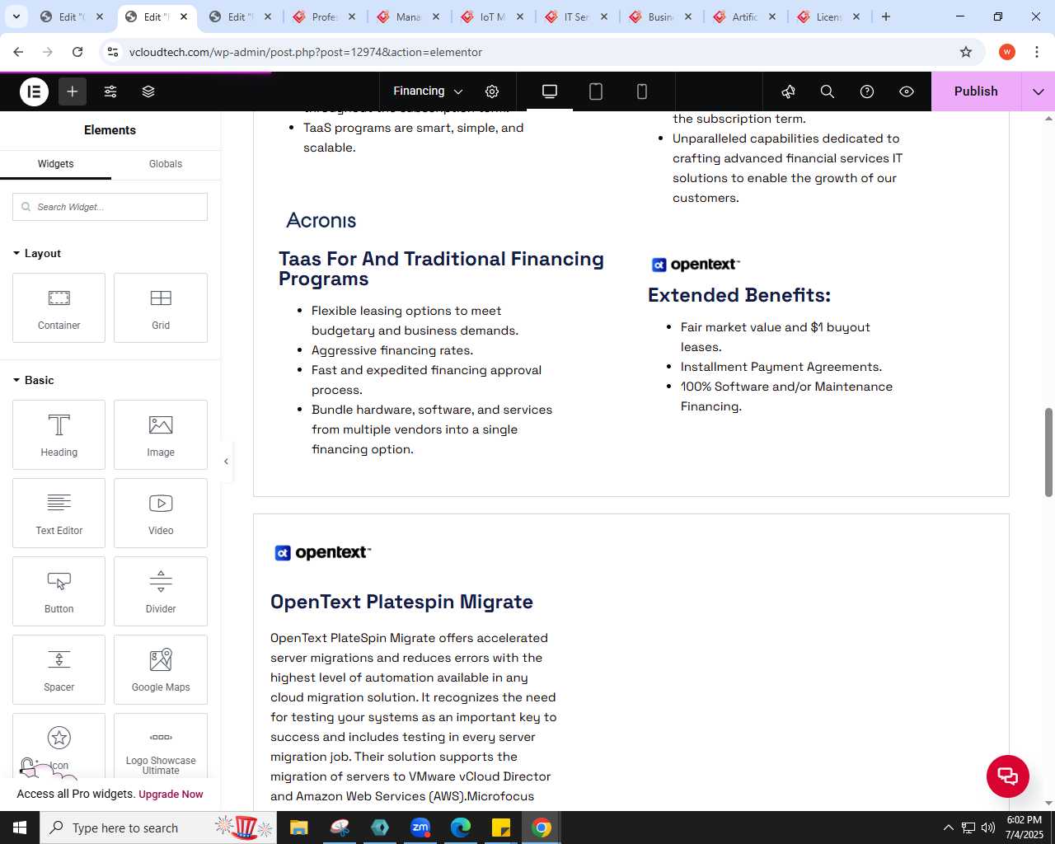Open the Finder search icon
This screenshot has height=844, width=1055.
(x=828, y=91)
